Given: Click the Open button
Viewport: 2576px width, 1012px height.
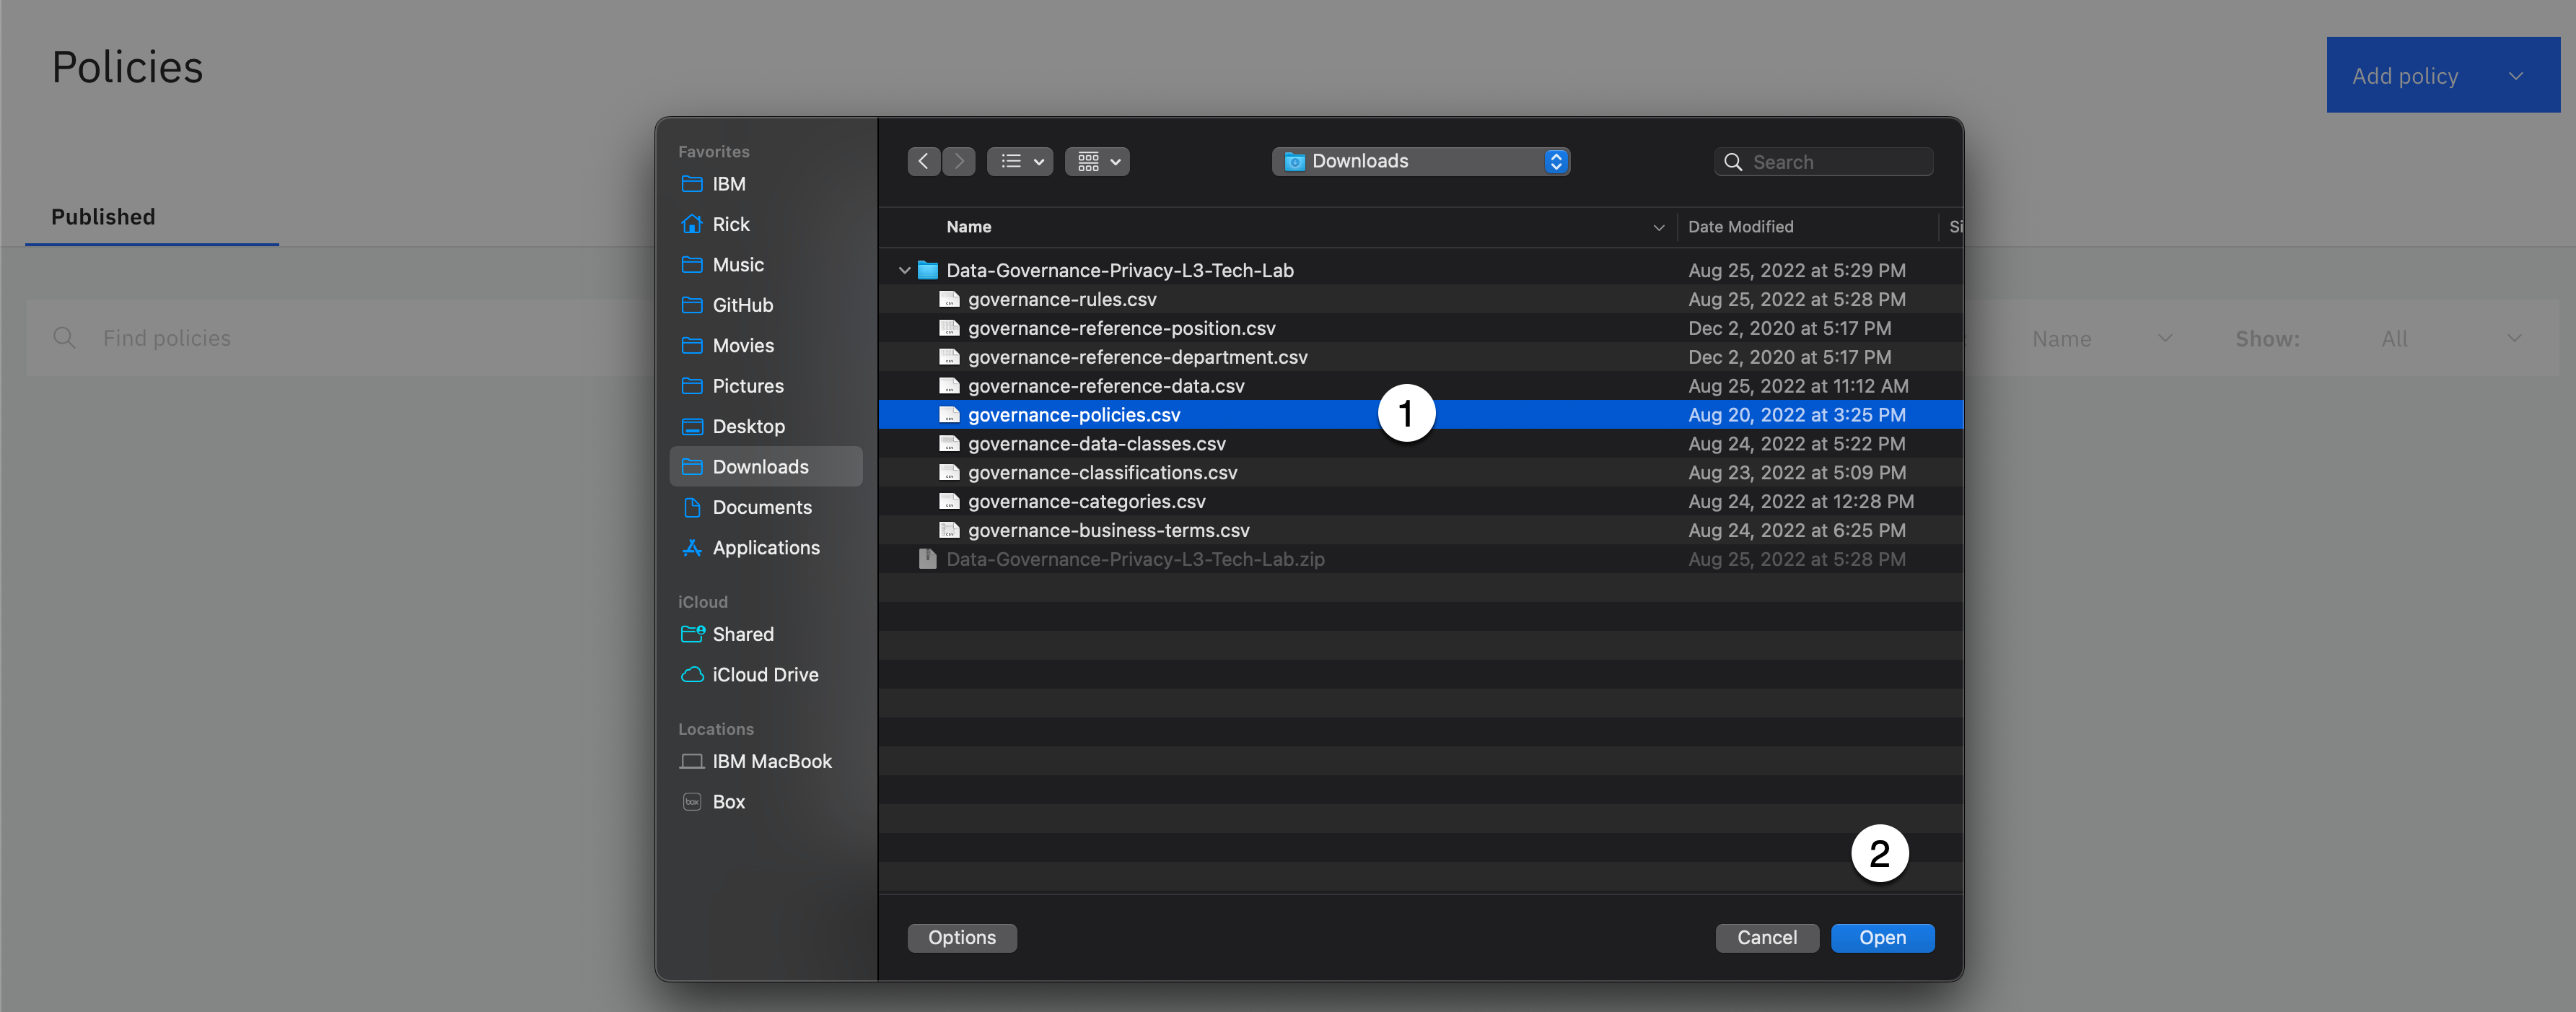Looking at the screenshot, I should [1882, 938].
